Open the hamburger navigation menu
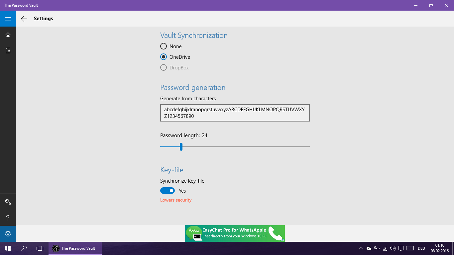This screenshot has width=454, height=255. pos(8,19)
